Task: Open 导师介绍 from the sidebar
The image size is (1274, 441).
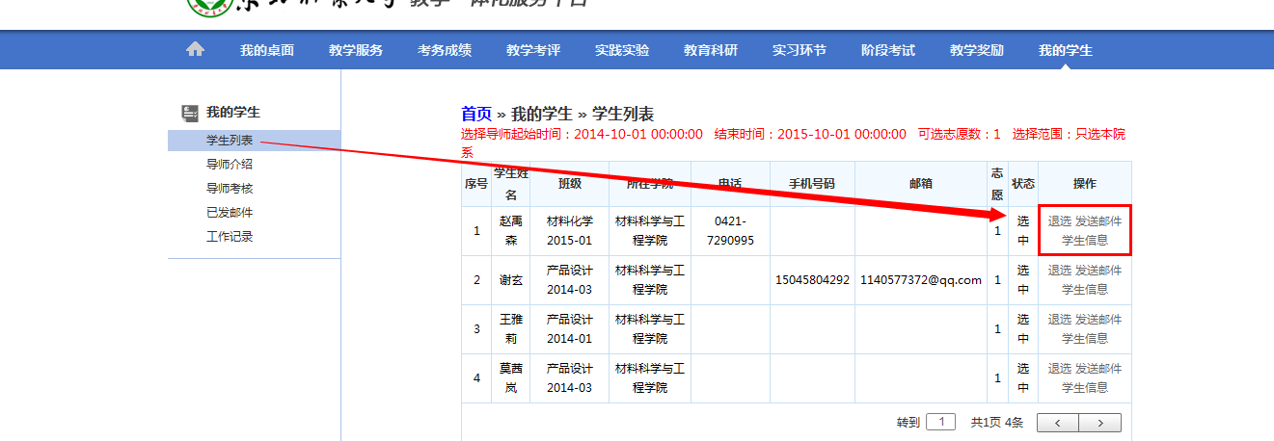Action: tap(230, 165)
